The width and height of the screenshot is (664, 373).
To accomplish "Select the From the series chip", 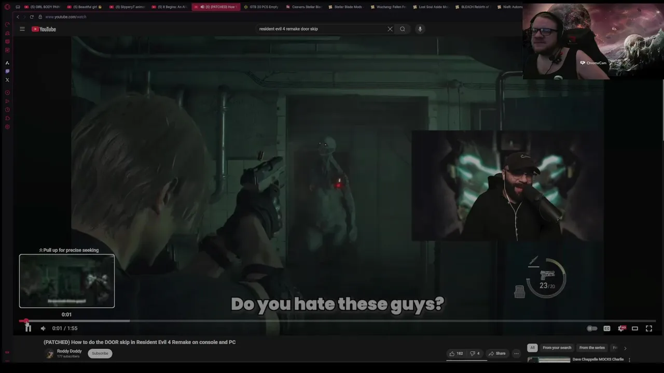I will click(x=592, y=348).
